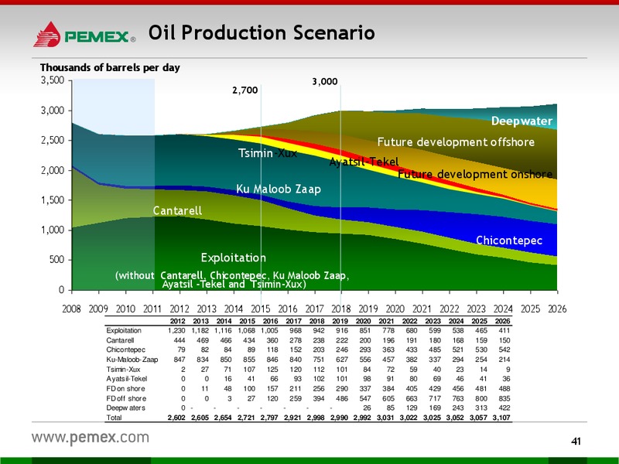Click the 'Cantarell' chart label
The image size is (619, 464).
click(x=177, y=210)
